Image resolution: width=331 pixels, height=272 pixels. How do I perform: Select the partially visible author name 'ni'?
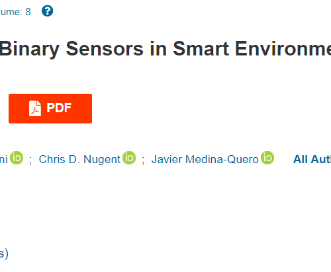point(4,159)
